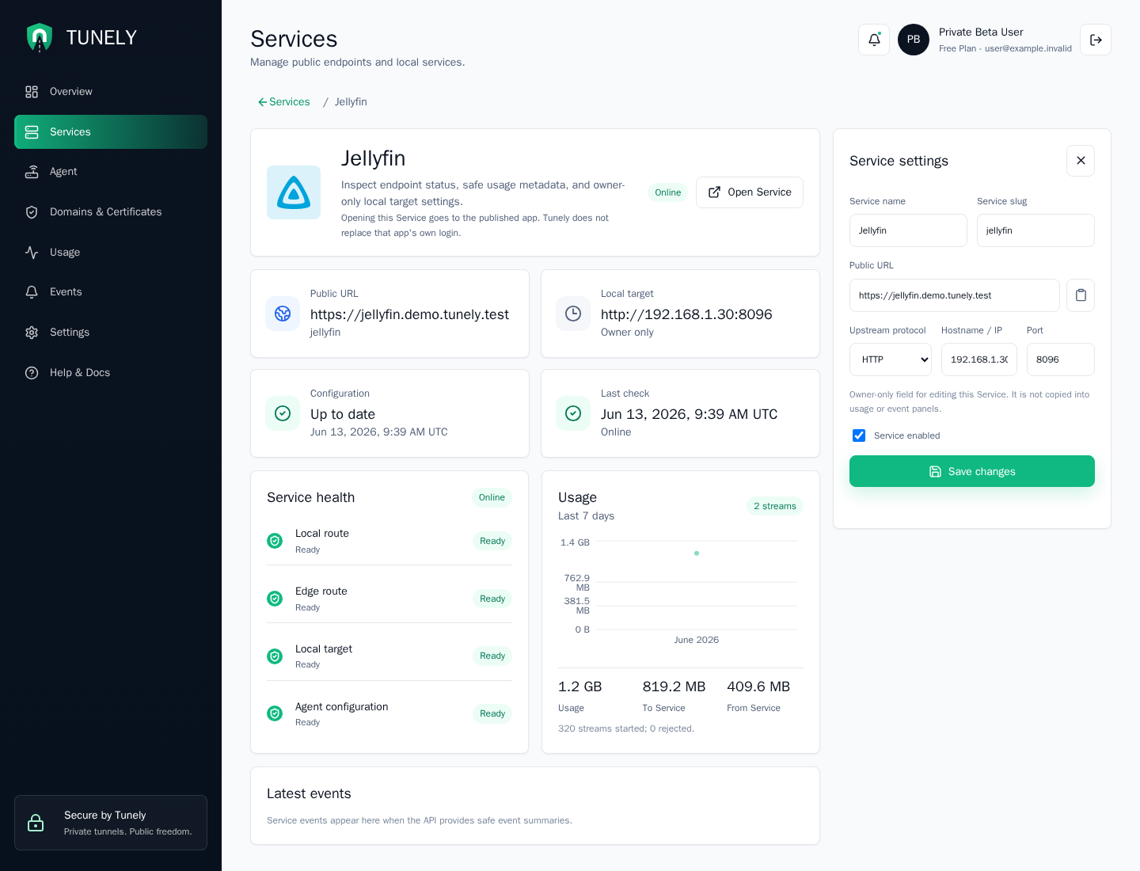Click the http://192.168.1.30:8096 local target text
1140x871 pixels.
[686, 314]
